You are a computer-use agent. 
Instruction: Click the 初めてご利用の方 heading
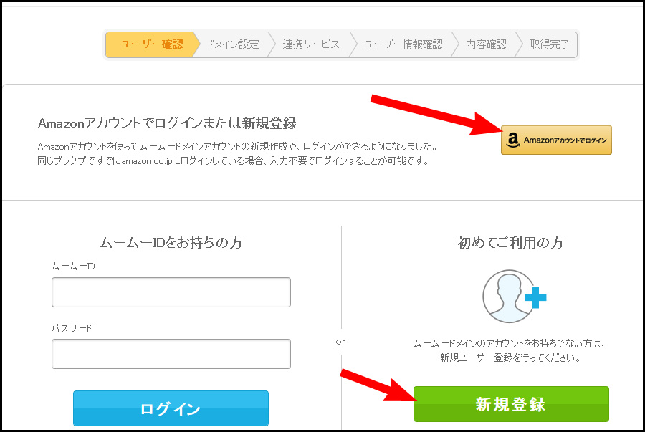tap(510, 243)
